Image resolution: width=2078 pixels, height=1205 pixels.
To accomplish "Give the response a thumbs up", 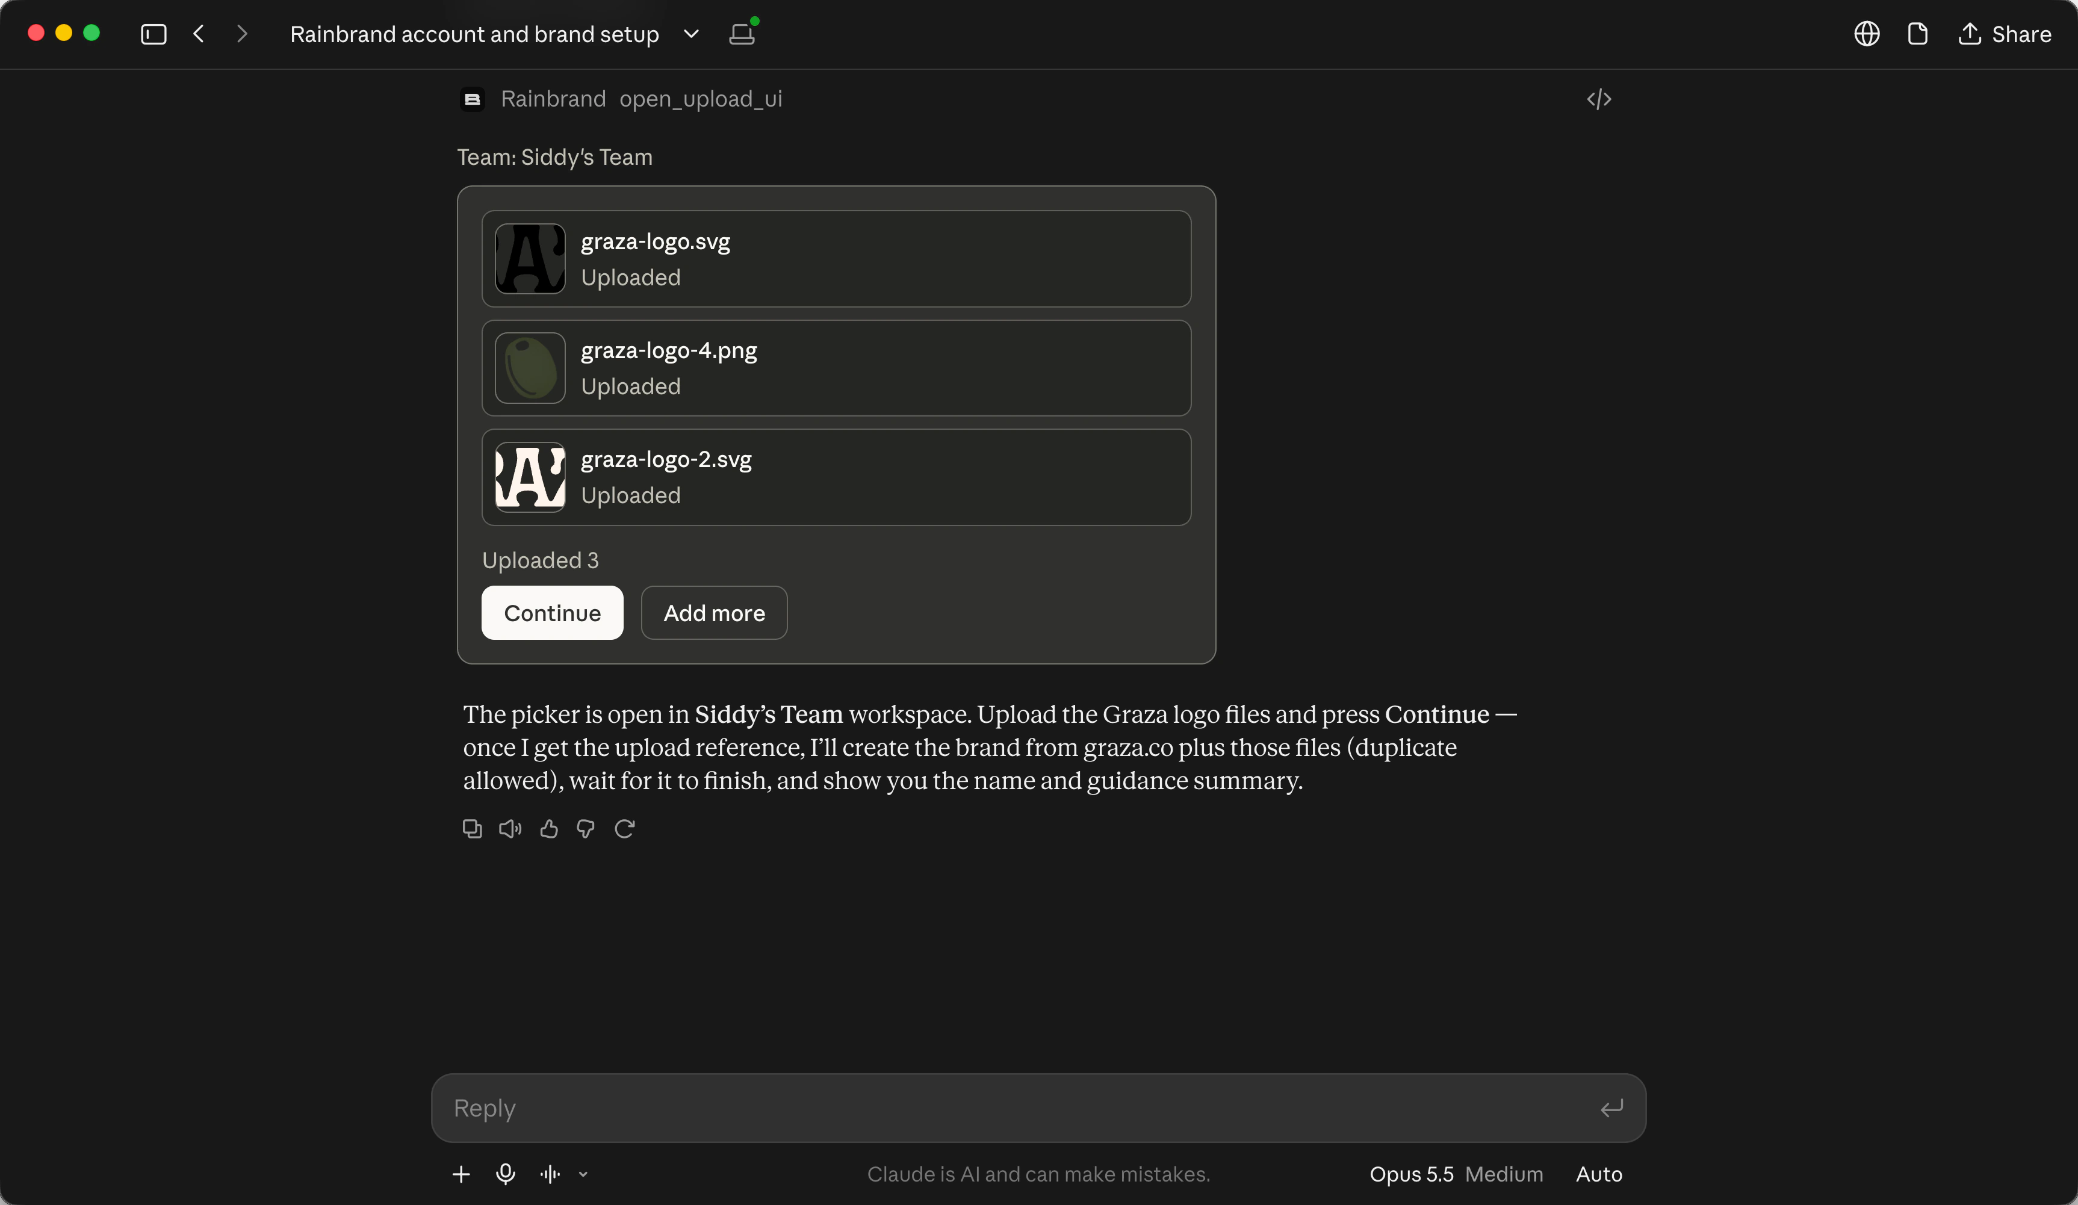I will [549, 828].
